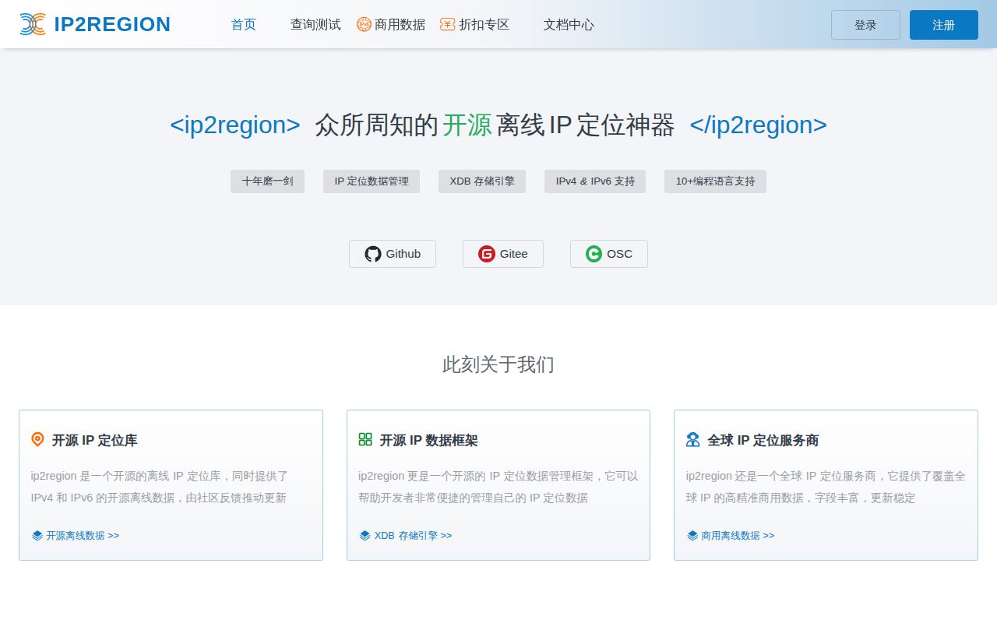Click the orange location pin icon
Viewport: 997px width, 623px height.
(x=37, y=439)
